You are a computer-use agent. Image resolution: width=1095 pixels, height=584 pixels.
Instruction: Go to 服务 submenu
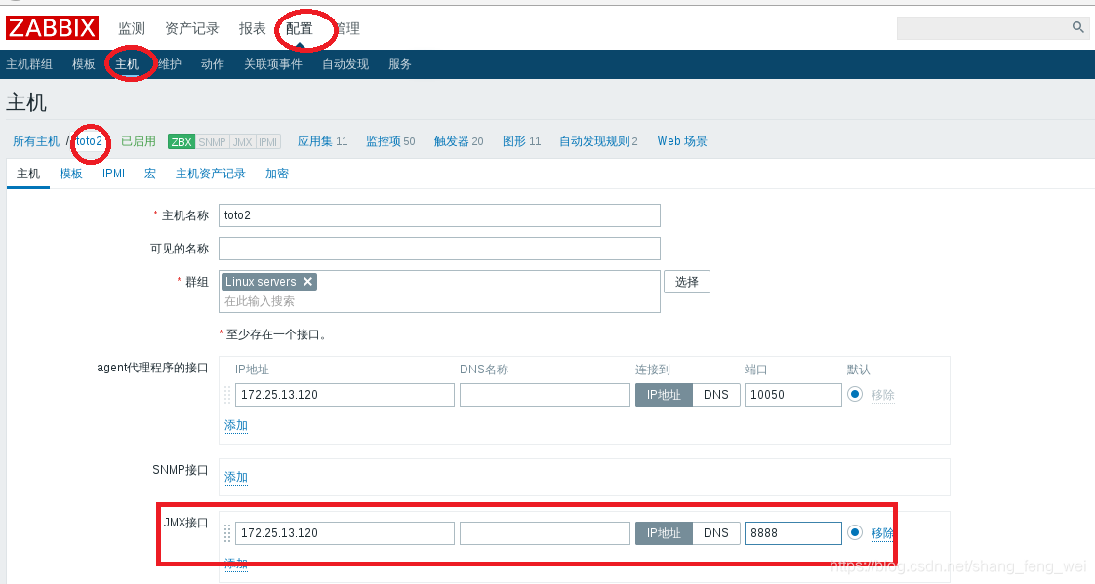click(x=399, y=64)
